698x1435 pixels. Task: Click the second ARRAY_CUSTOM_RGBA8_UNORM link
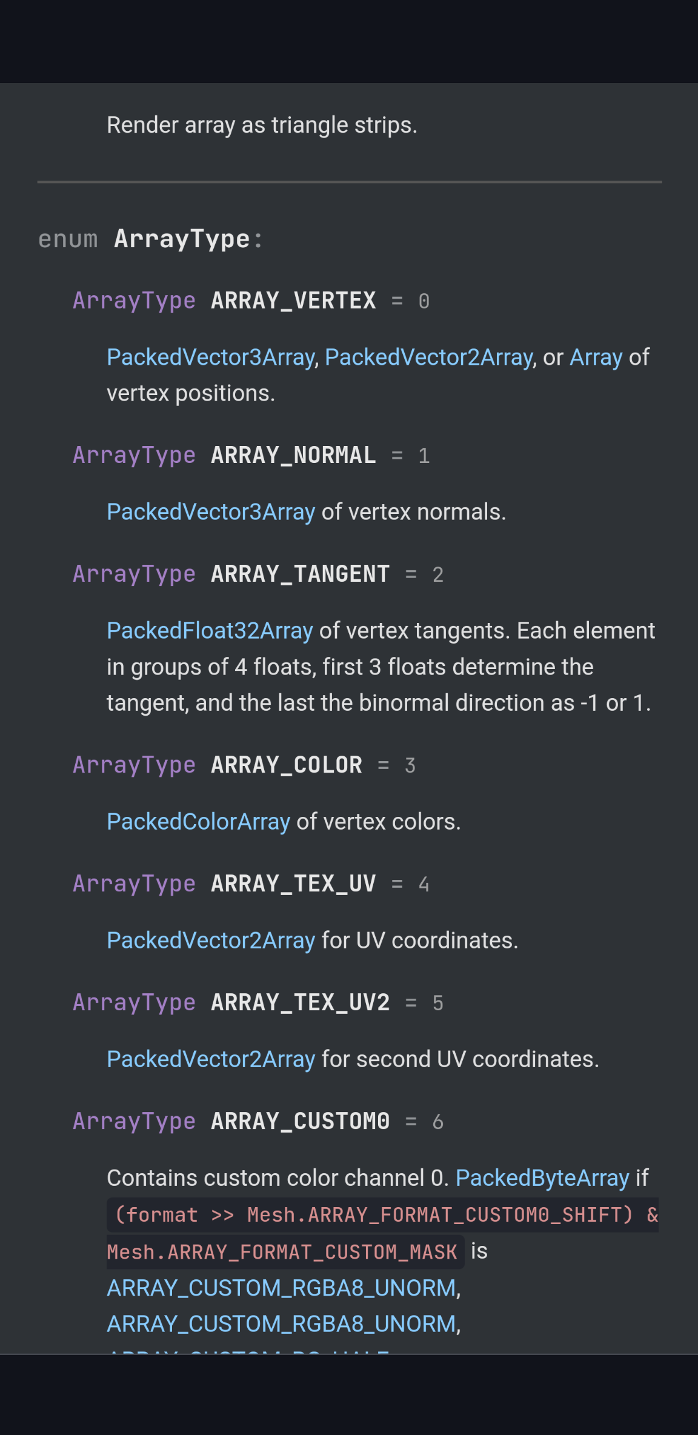click(x=282, y=1324)
